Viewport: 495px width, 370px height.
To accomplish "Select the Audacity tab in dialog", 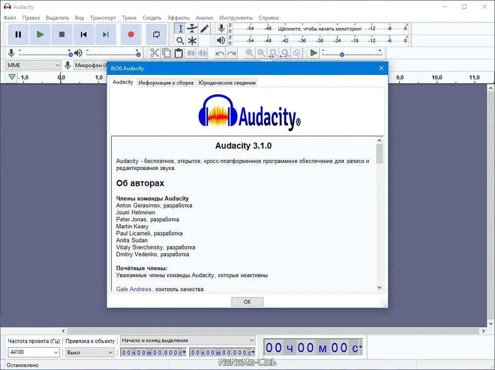I will pos(123,82).
